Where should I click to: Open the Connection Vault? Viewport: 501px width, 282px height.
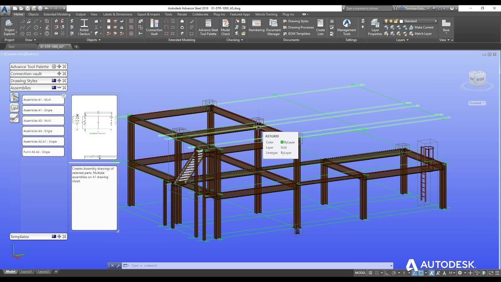pyautogui.click(x=154, y=27)
